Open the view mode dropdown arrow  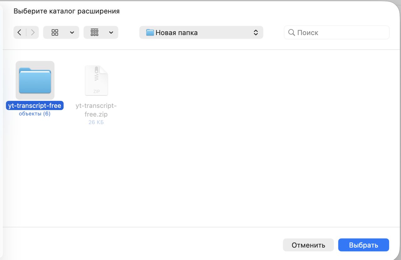coord(72,32)
